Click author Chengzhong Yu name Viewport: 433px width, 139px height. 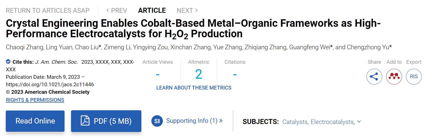(368, 47)
